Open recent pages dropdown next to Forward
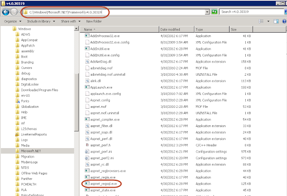The height and width of the screenshot is (196, 287). (x=19, y=12)
